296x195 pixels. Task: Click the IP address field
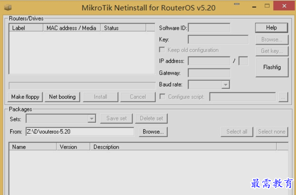(x=209, y=61)
